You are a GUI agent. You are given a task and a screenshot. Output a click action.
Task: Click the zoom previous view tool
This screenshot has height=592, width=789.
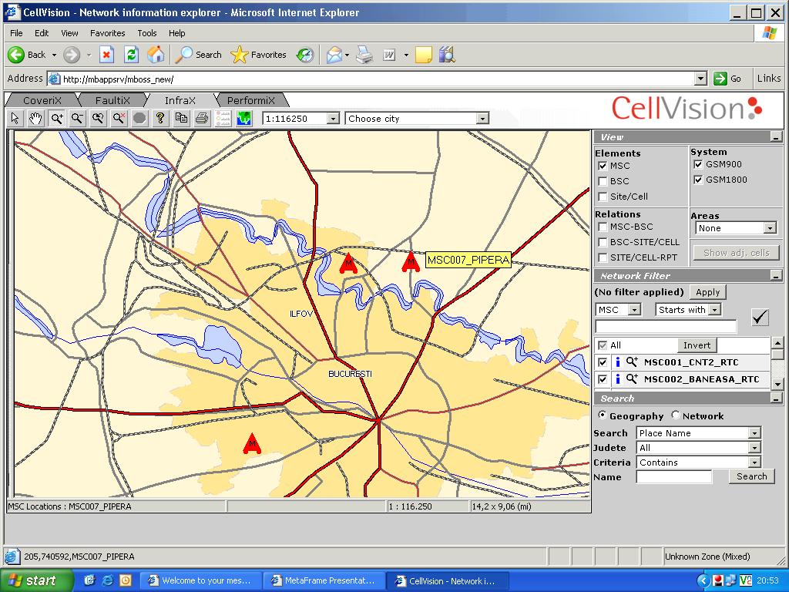[98, 118]
